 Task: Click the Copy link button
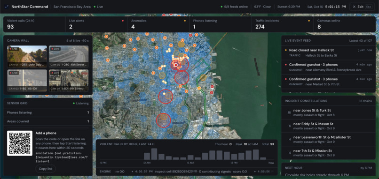46,169
